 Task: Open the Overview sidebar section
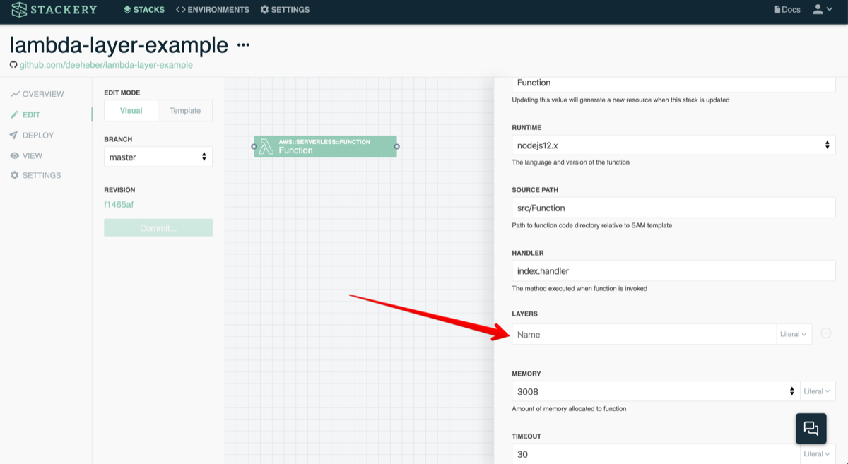pyautogui.click(x=42, y=94)
